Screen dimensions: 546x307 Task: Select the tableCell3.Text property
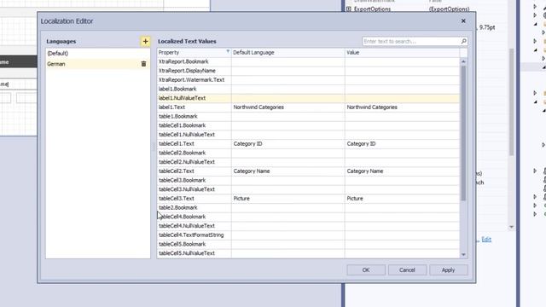[194, 199]
